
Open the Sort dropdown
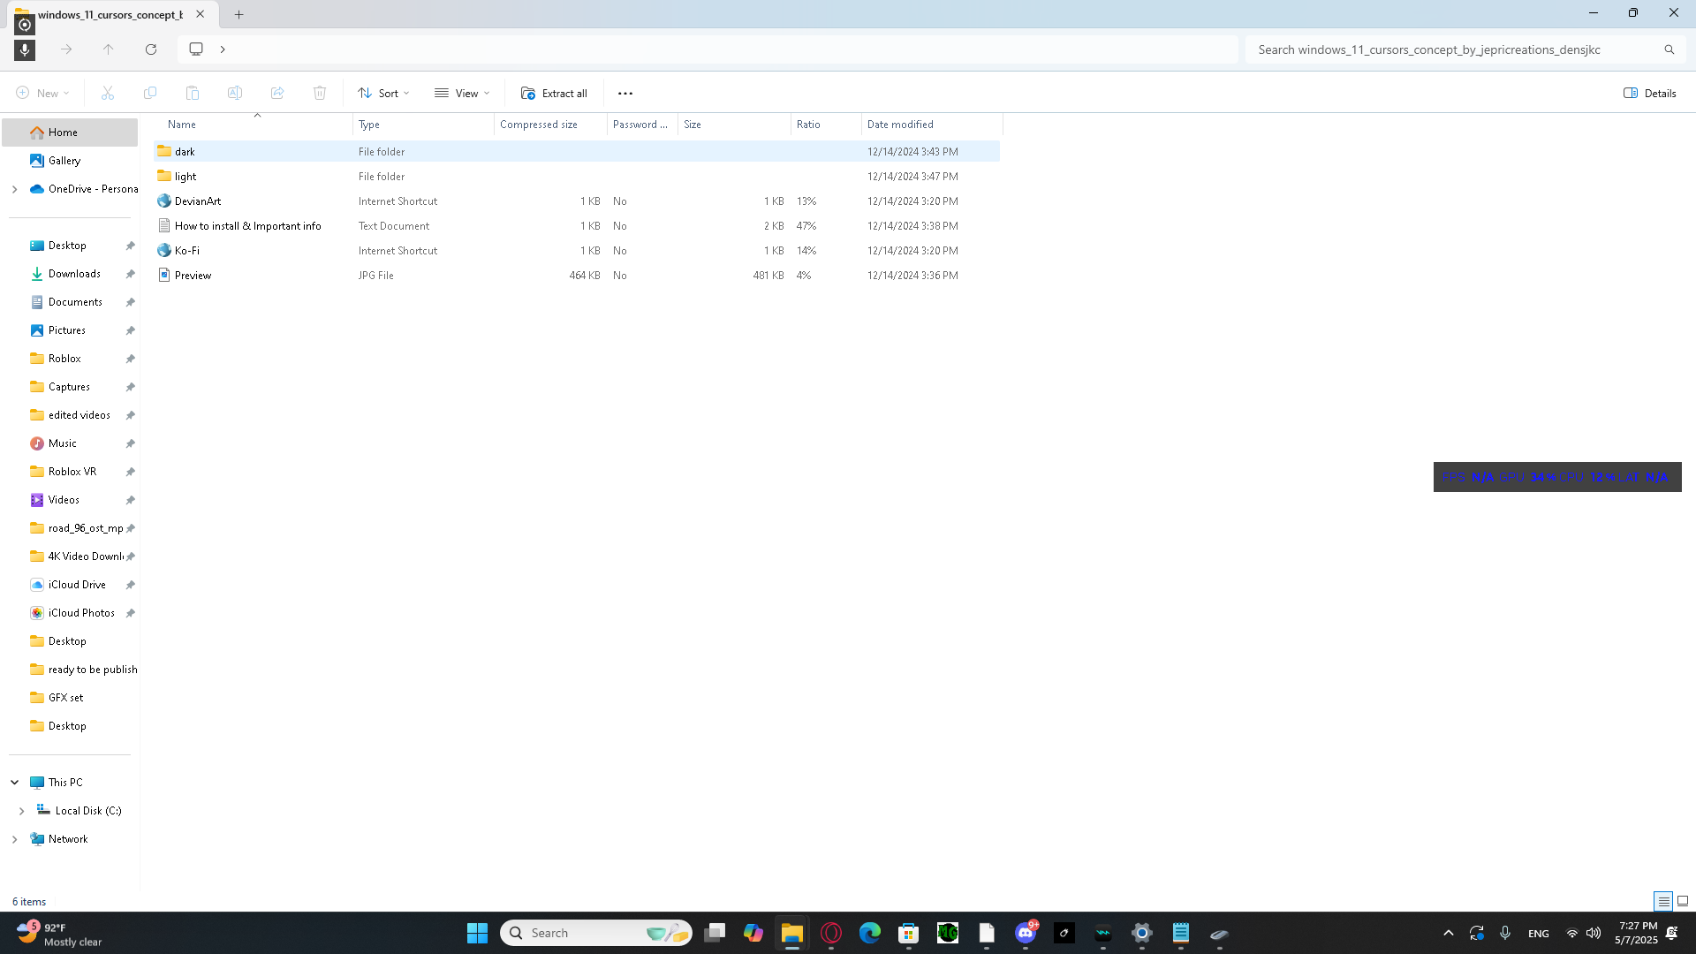383,93
